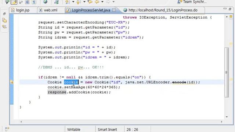Click the Previous Annotation up-arrow icon
Image resolution: width=235 pixels, height=132 pixels.
[78, 2]
